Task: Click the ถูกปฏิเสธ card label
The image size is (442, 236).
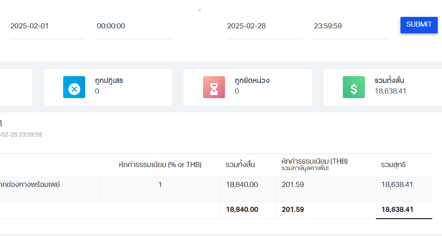Action: [109, 80]
